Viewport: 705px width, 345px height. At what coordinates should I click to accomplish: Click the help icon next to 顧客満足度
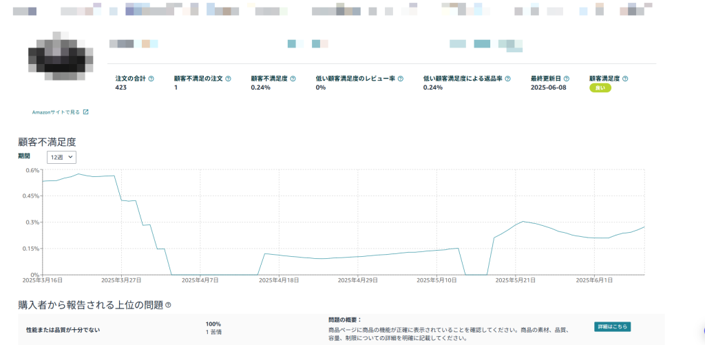625,79
